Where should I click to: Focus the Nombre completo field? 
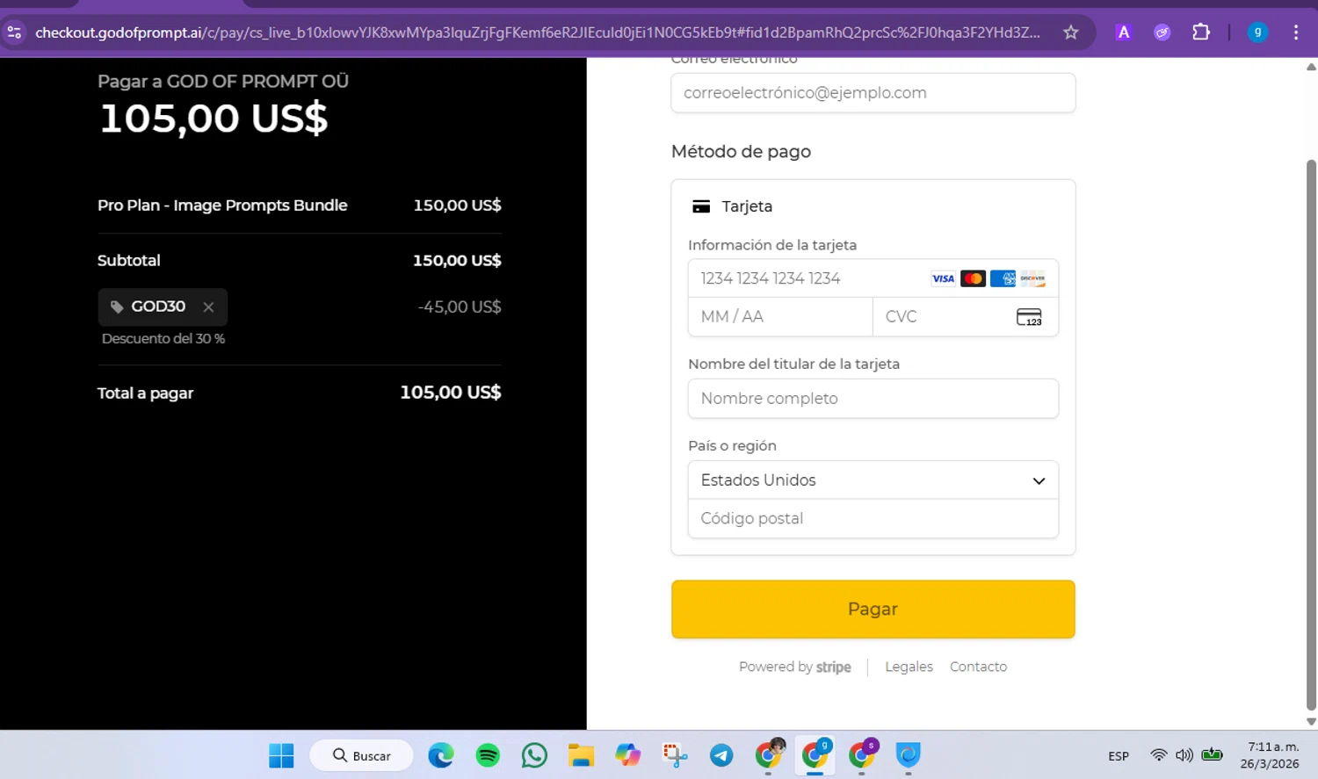pos(873,399)
